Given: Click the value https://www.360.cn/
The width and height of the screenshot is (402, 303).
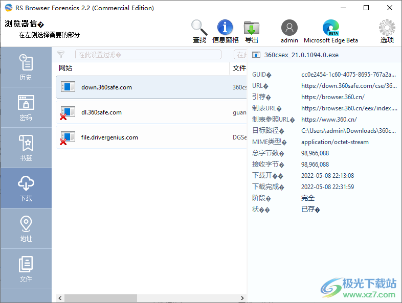Looking at the screenshot, I should (x=329, y=120).
